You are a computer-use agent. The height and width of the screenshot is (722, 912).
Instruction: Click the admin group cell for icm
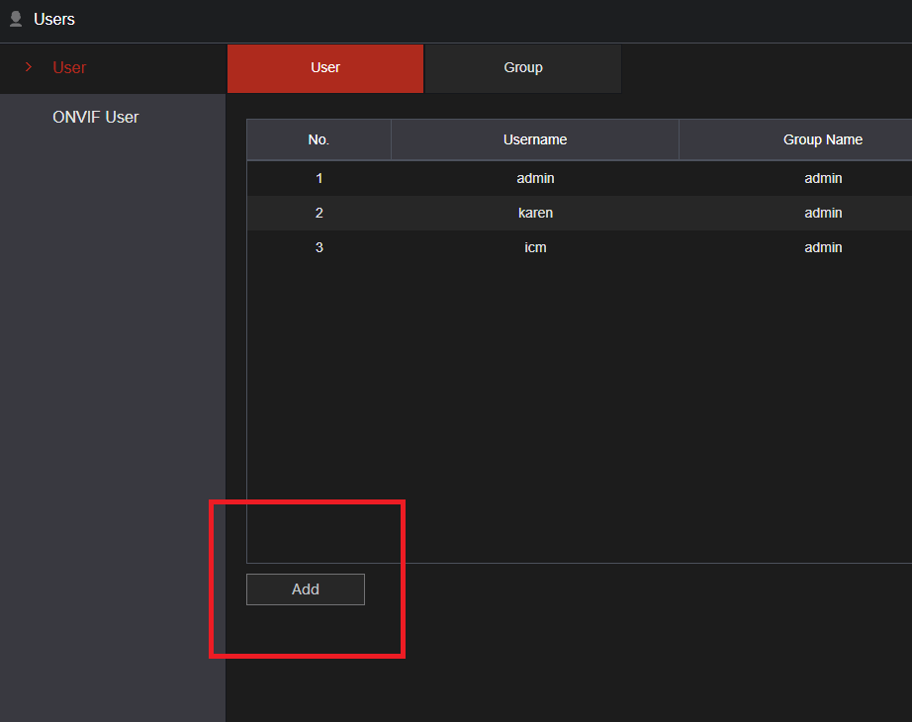click(823, 247)
